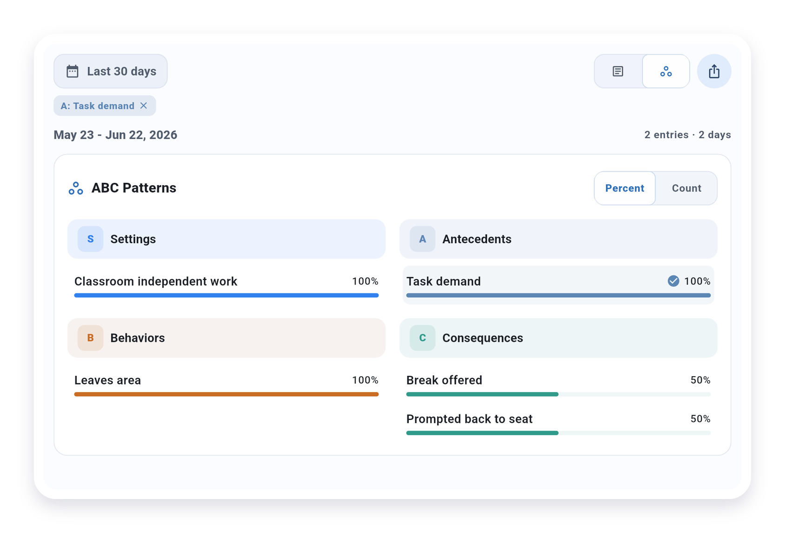Select the Break offered consequence row
This screenshot has height=533, width=785.
tap(559, 384)
